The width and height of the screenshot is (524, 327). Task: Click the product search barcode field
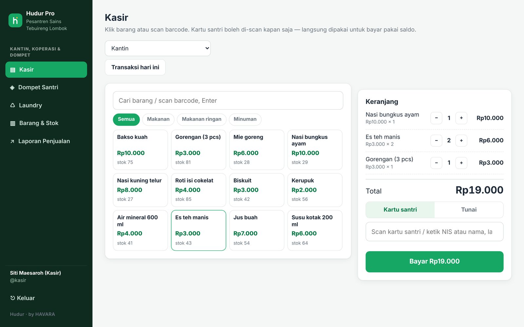click(228, 100)
